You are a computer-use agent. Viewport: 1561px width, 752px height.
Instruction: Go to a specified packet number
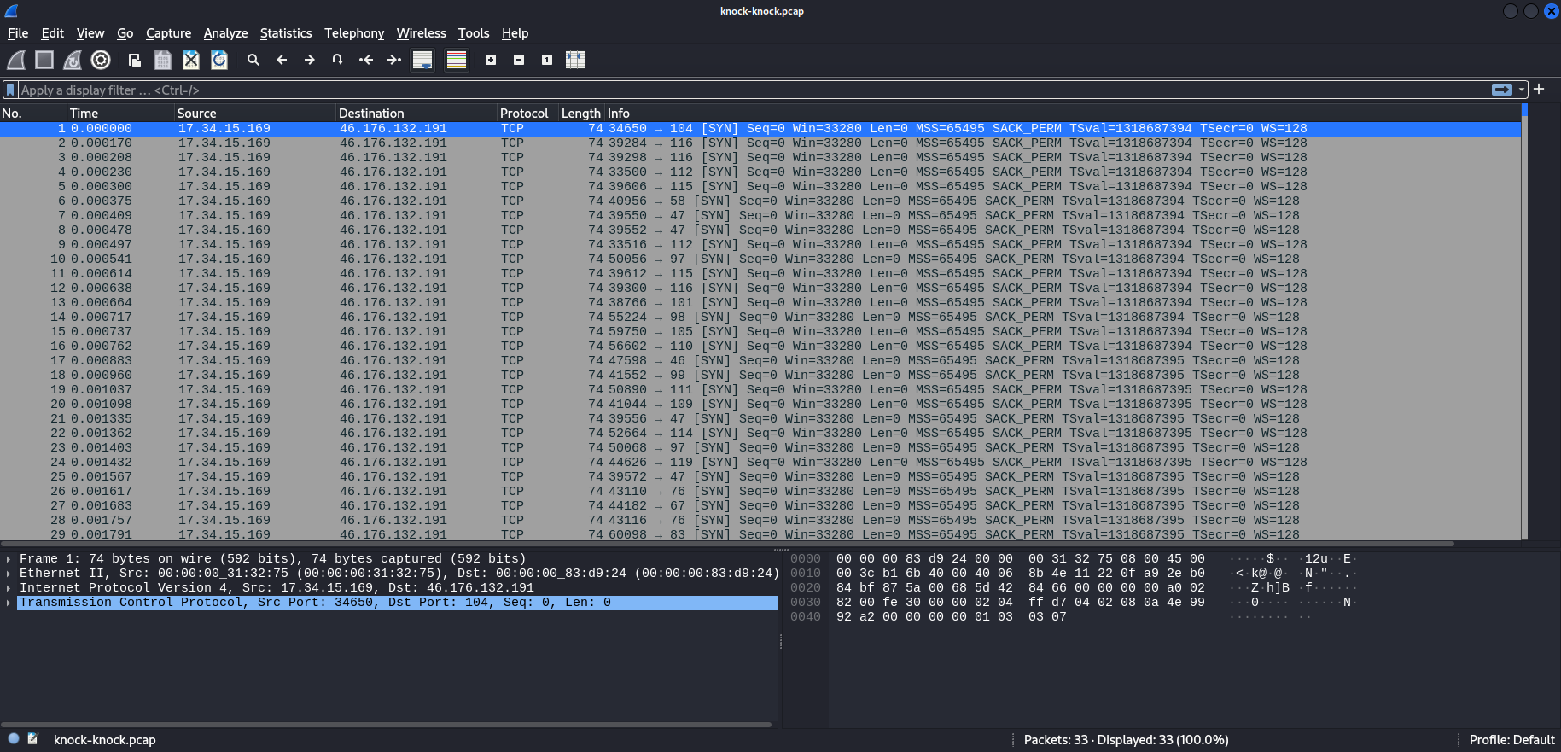pyautogui.click(x=338, y=60)
